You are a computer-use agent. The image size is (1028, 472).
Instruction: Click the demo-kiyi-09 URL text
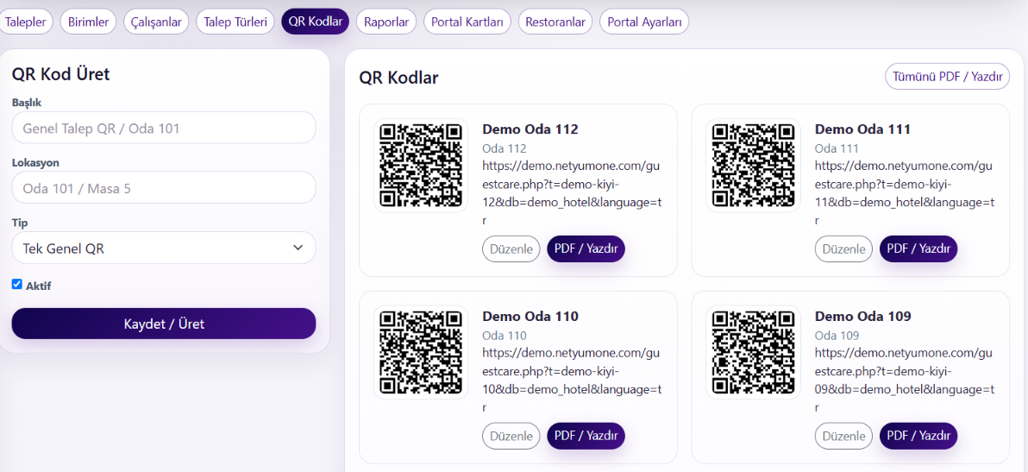(904, 380)
